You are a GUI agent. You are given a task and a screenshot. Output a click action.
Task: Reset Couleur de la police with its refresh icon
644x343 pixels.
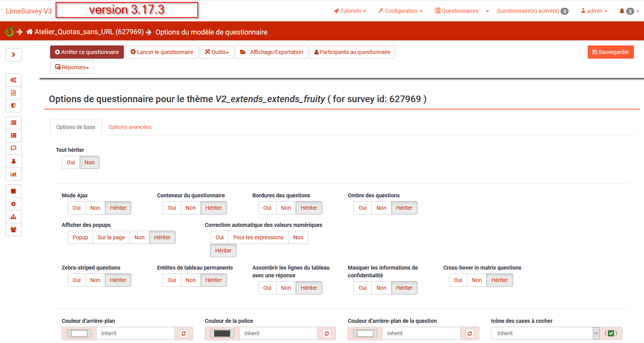click(327, 333)
